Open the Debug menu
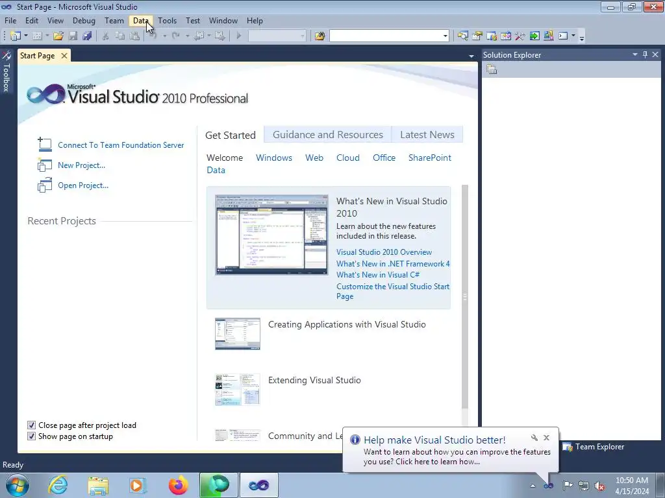The image size is (665, 498). (x=84, y=20)
